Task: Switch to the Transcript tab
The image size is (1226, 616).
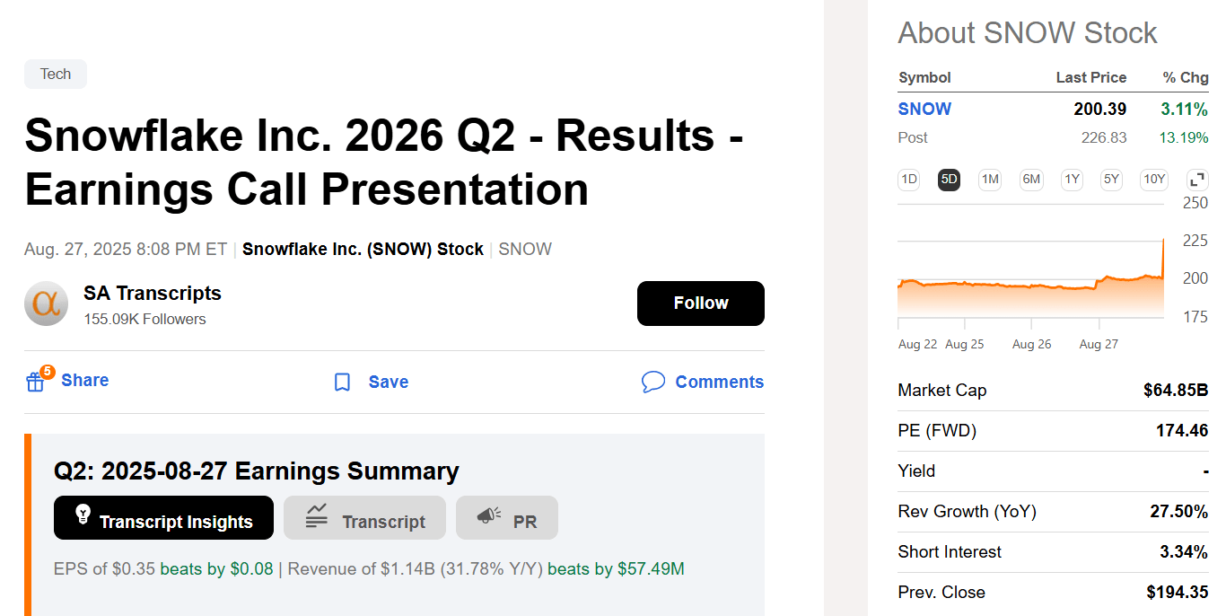Action: click(364, 518)
